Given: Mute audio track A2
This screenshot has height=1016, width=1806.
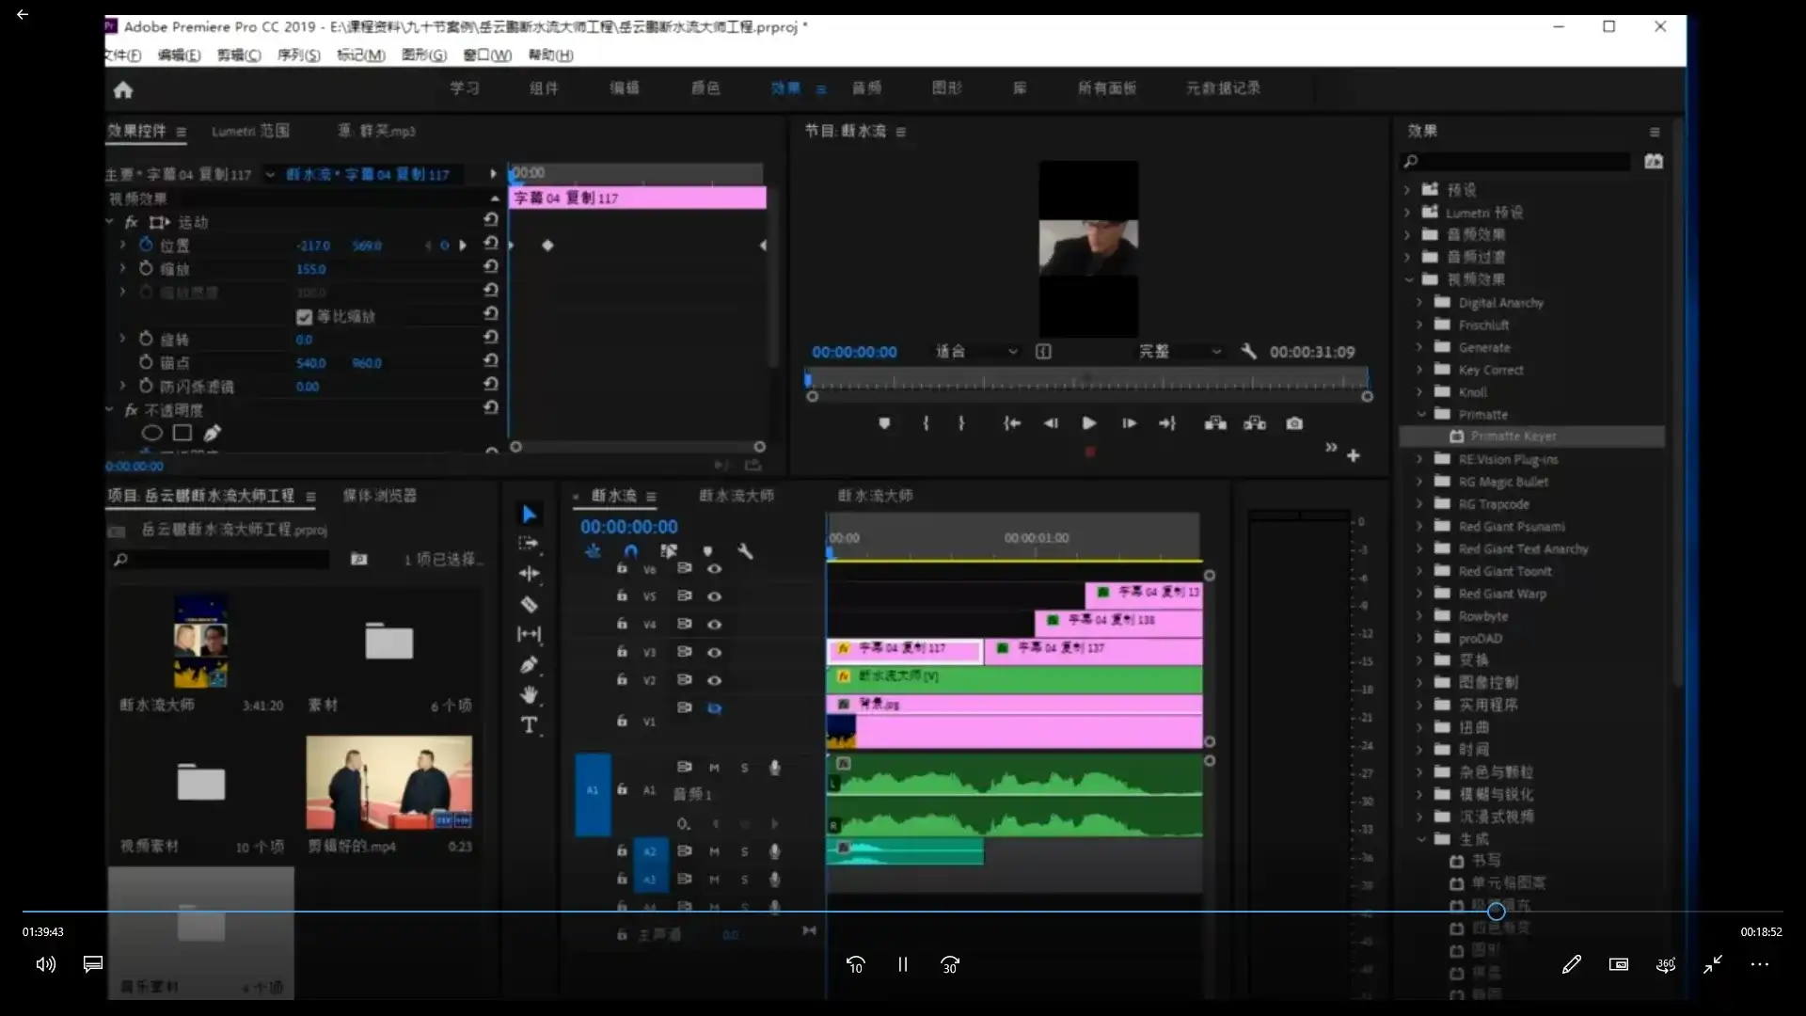Looking at the screenshot, I should [x=714, y=851].
